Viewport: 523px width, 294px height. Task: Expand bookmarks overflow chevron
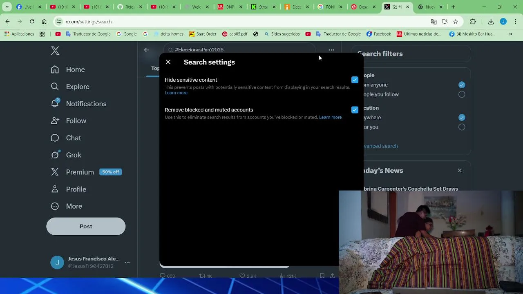511,34
